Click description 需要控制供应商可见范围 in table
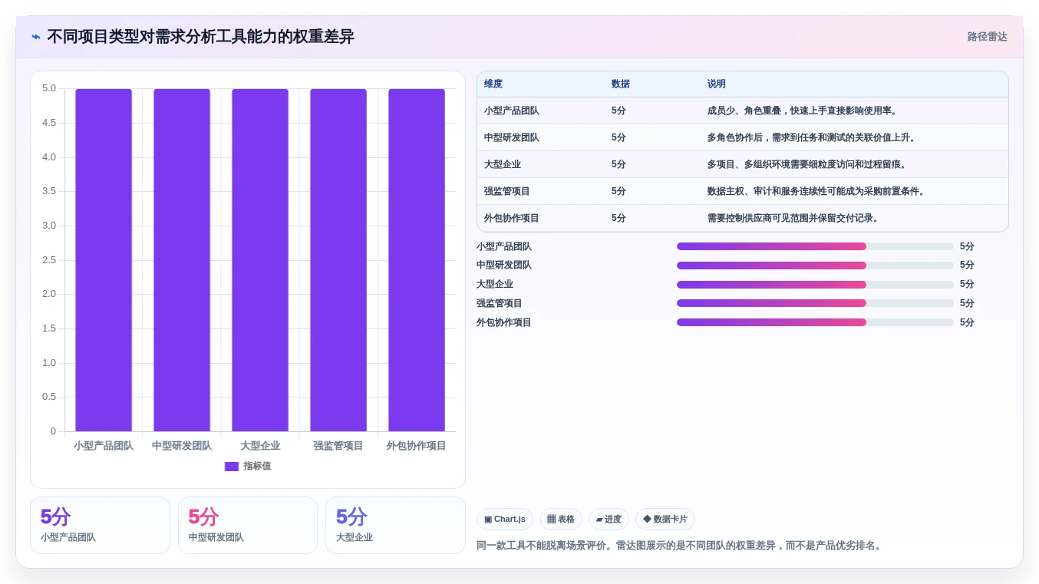Screen dimensions: 1039x584 (x=793, y=218)
